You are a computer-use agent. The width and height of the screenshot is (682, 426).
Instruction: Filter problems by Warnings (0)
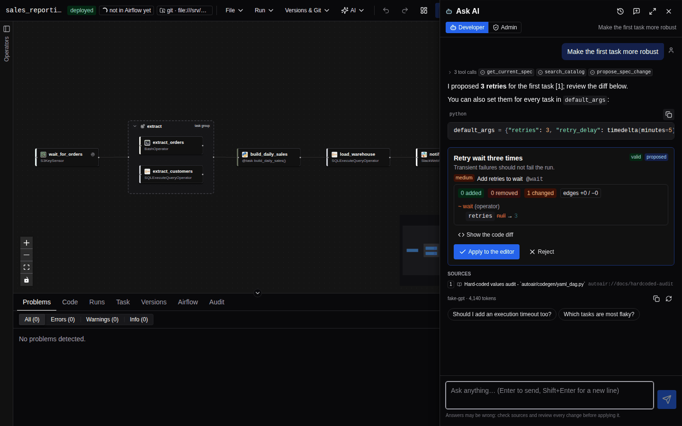pyautogui.click(x=102, y=319)
